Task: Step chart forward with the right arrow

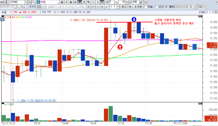Action: tap(107, 7)
